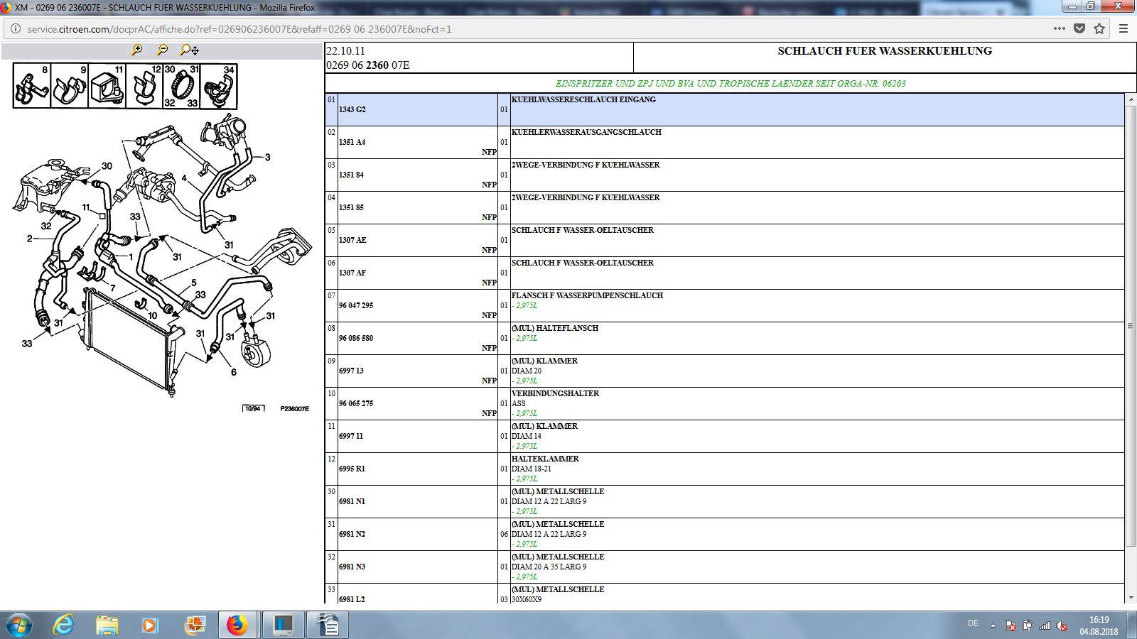Click reference 0269 06 2360 07E

coord(368,65)
